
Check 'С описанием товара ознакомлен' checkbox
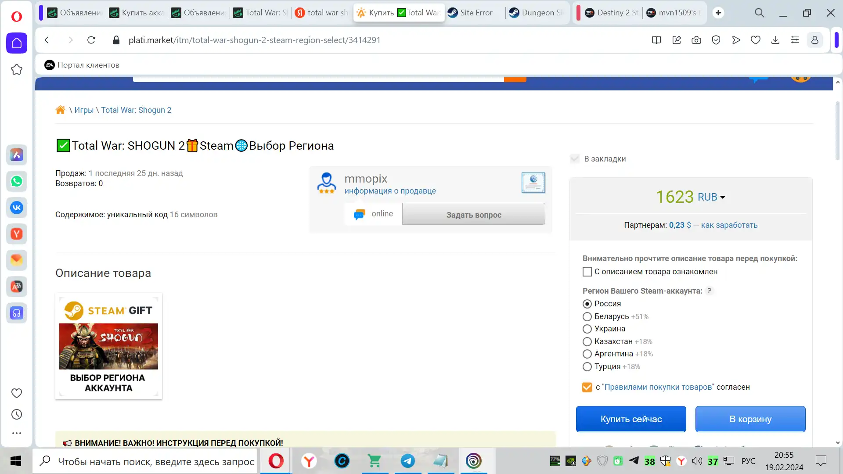pyautogui.click(x=587, y=272)
